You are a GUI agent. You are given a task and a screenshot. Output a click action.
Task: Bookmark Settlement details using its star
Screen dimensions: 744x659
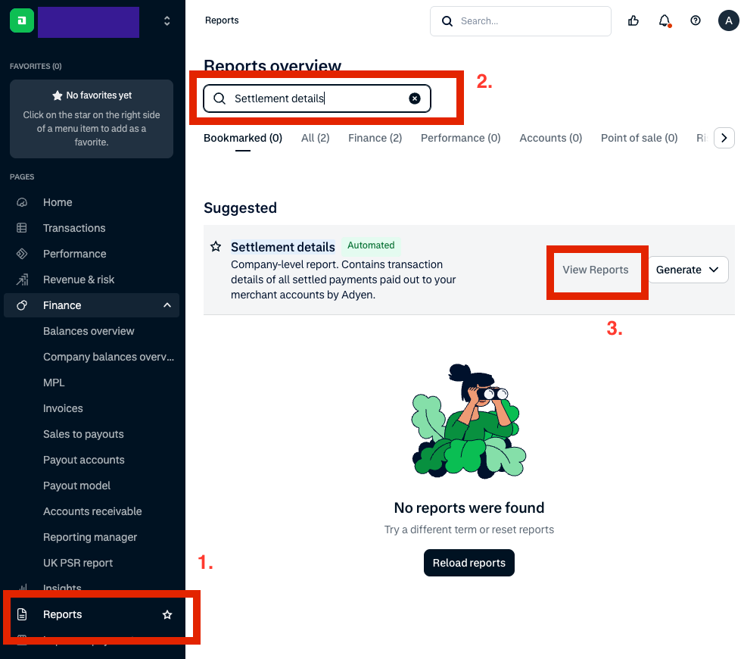pos(216,246)
